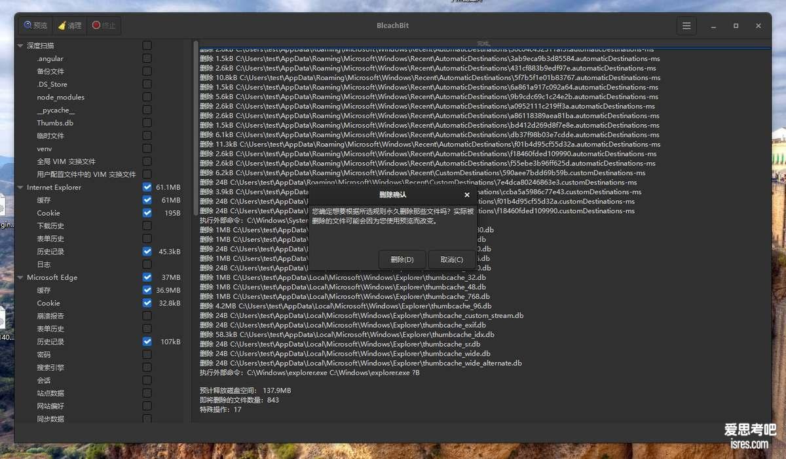Enable the Thumbs.db checkbox
This screenshot has width=786, height=459.
point(147,123)
